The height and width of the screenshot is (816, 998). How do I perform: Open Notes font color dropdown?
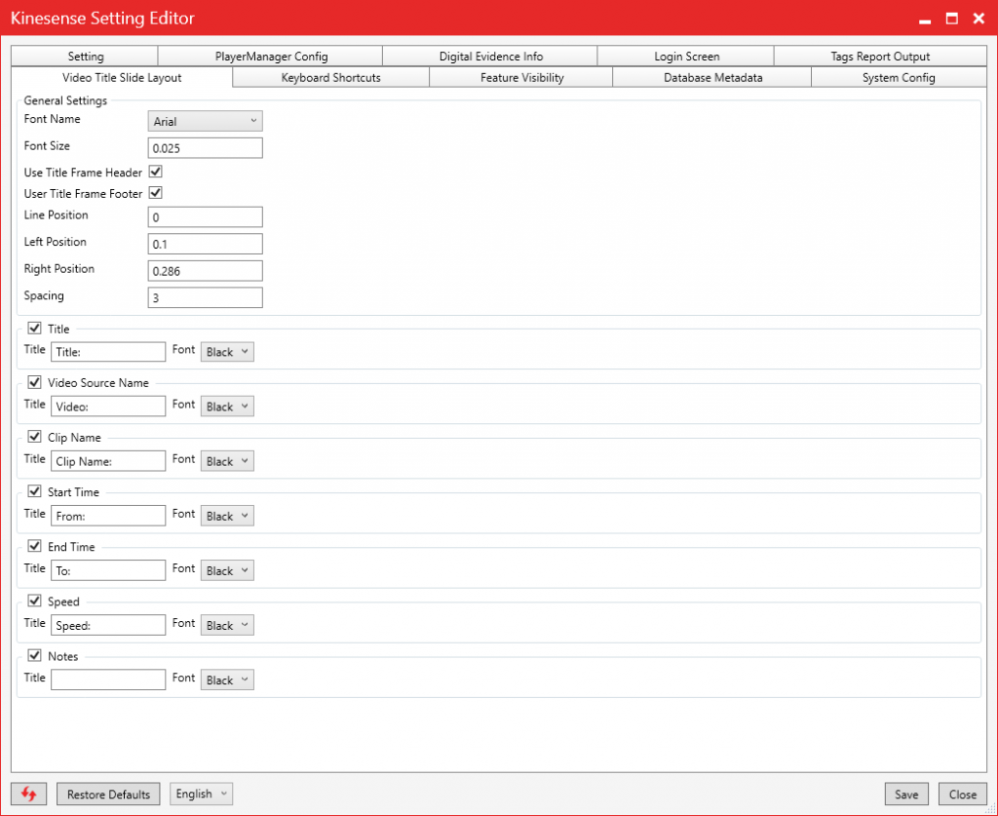pyautogui.click(x=227, y=680)
